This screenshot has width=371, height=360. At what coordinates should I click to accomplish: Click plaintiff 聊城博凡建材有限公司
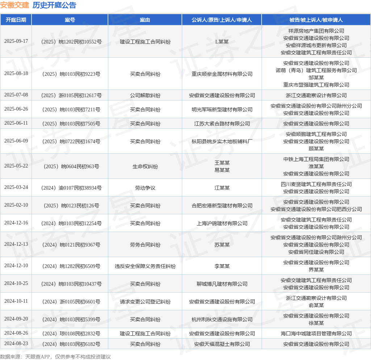click(x=222, y=284)
